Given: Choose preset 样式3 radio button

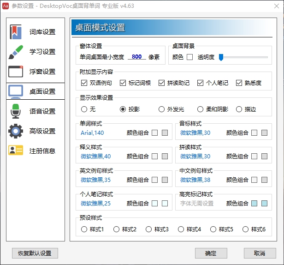Looking at the screenshot, I should (148, 229).
